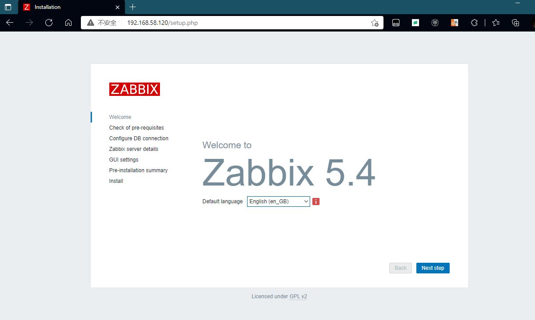Click the Next step button
This screenshot has height=320, width=535.
(x=433, y=268)
